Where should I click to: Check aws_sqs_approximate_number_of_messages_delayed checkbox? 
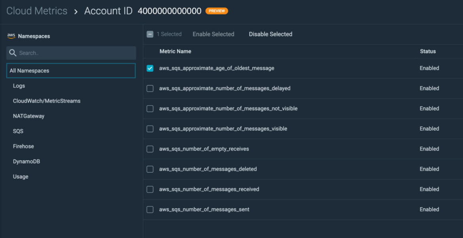[x=150, y=88]
